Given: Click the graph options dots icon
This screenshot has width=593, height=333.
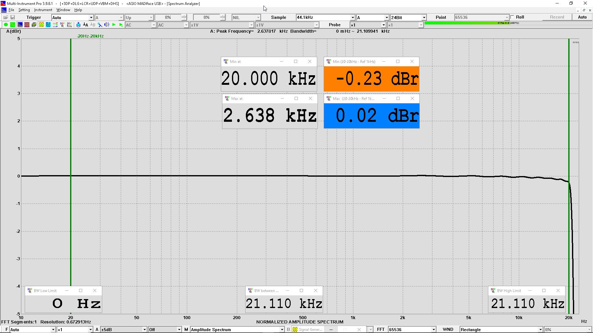Looking at the screenshot, I should click(x=576, y=42).
